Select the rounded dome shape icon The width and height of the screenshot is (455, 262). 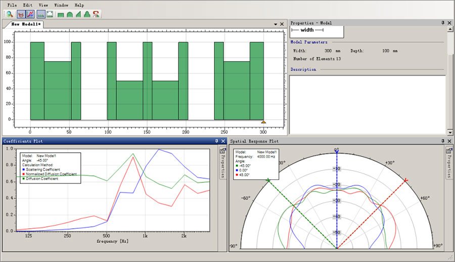(69, 15)
